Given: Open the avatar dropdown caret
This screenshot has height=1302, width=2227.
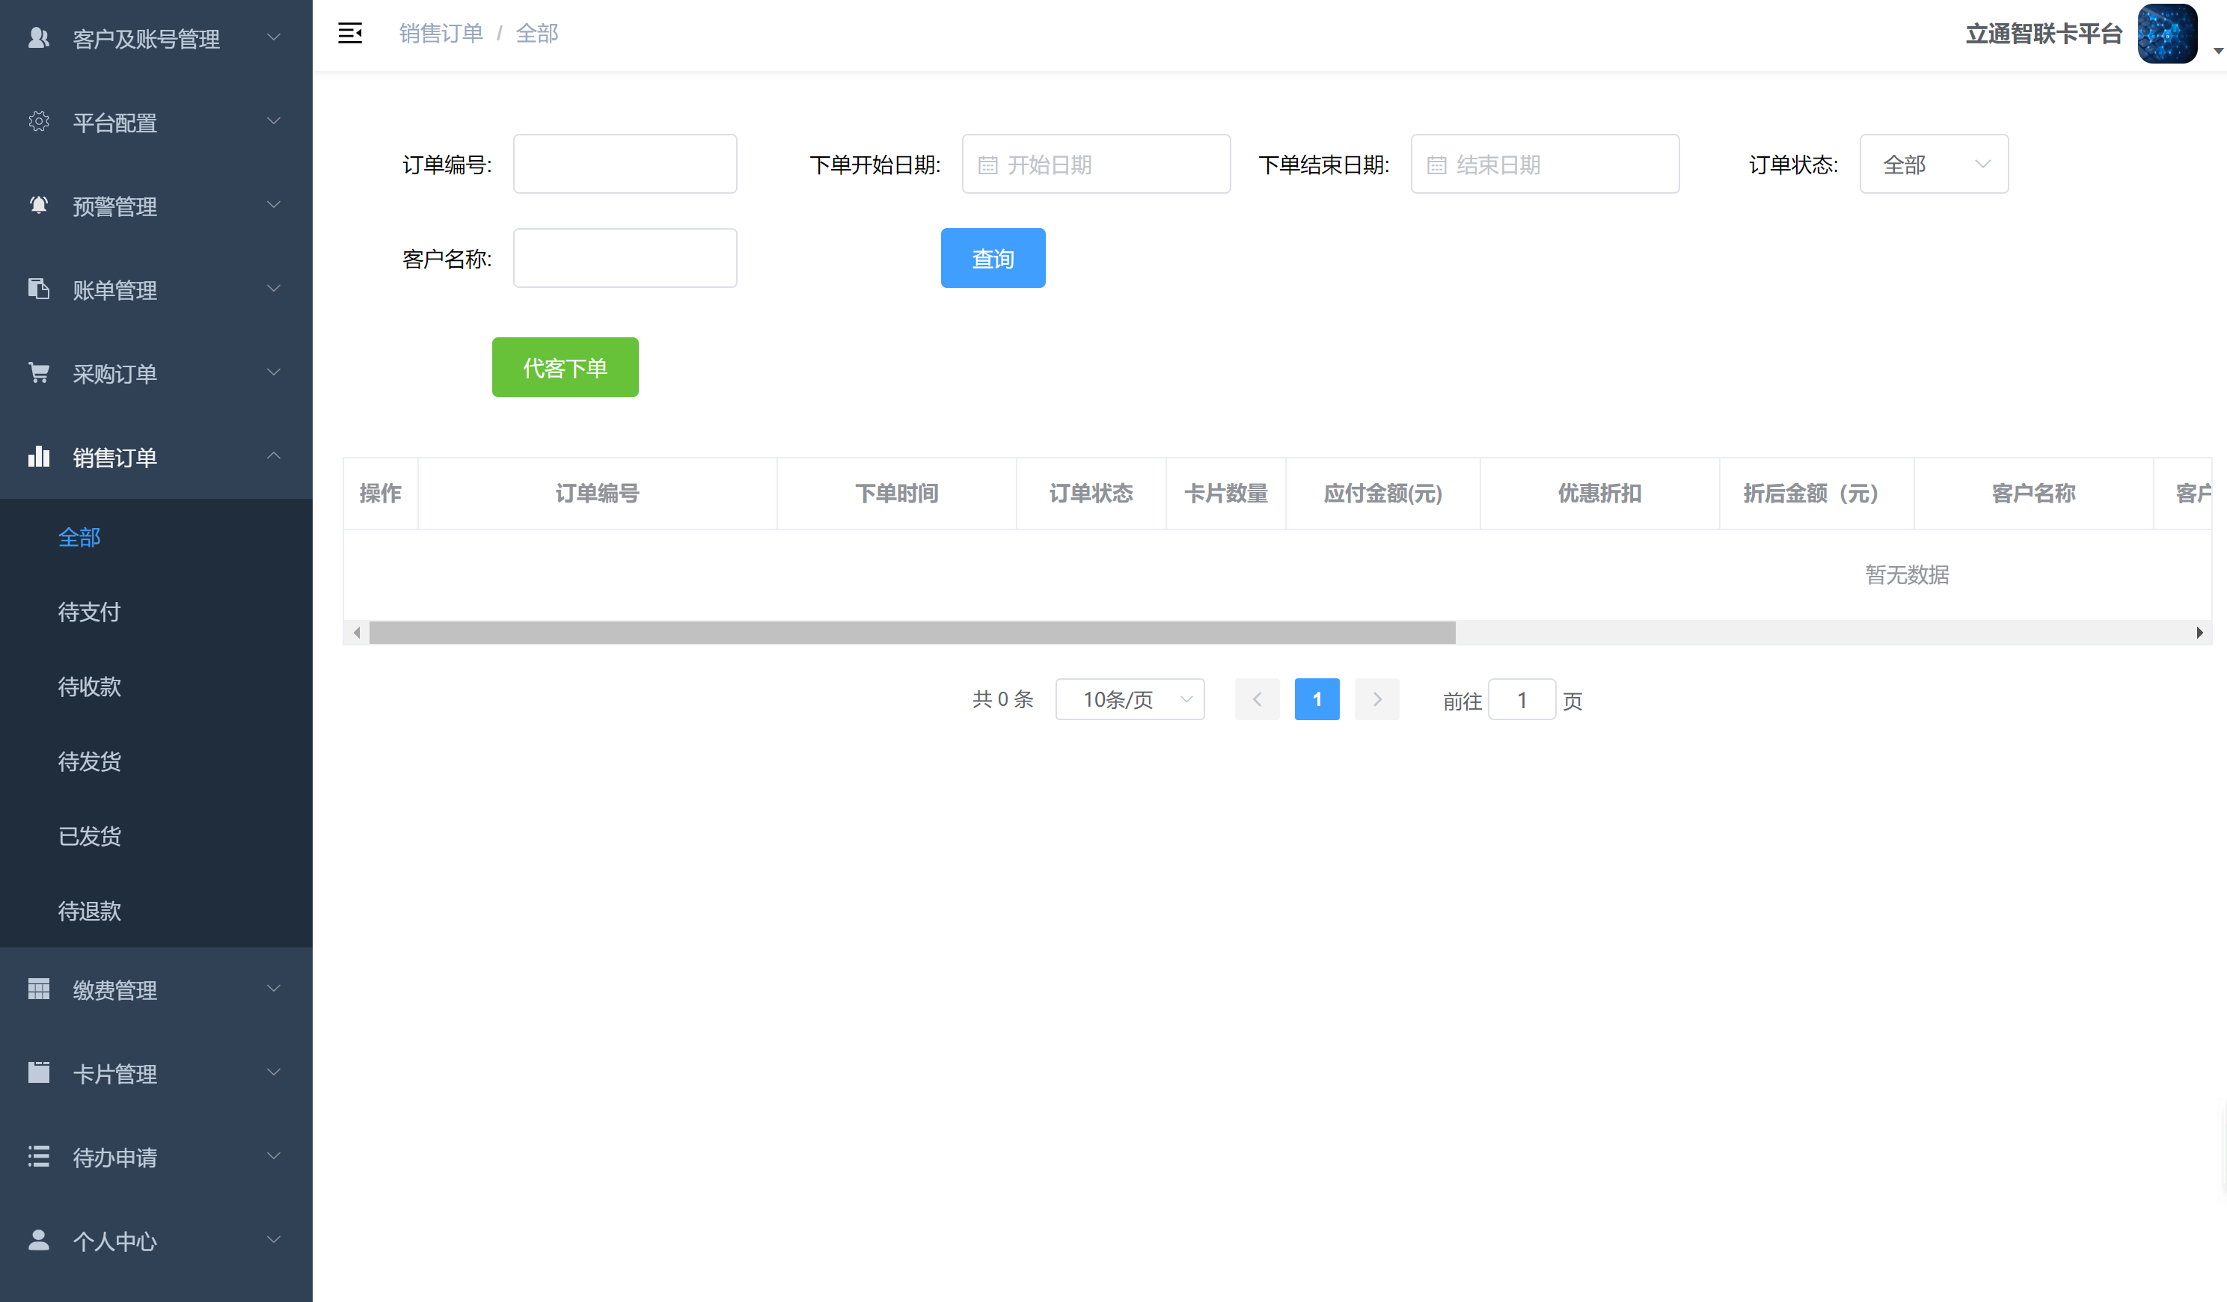Looking at the screenshot, I should click(x=2218, y=52).
